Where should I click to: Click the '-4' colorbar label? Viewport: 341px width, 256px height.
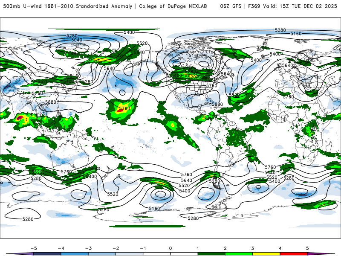tap(61, 248)
